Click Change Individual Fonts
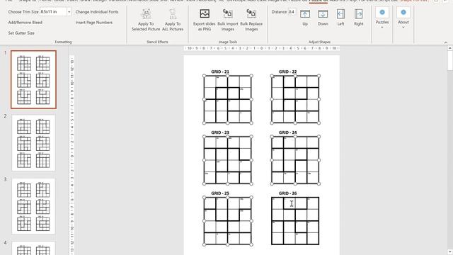This screenshot has width=453, height=255. [x=97, y=12]
